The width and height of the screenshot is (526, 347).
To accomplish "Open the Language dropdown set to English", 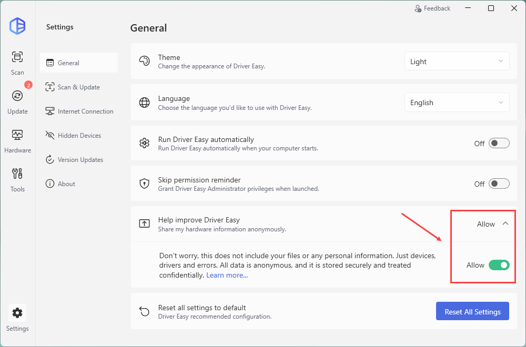I will point(457,103).
